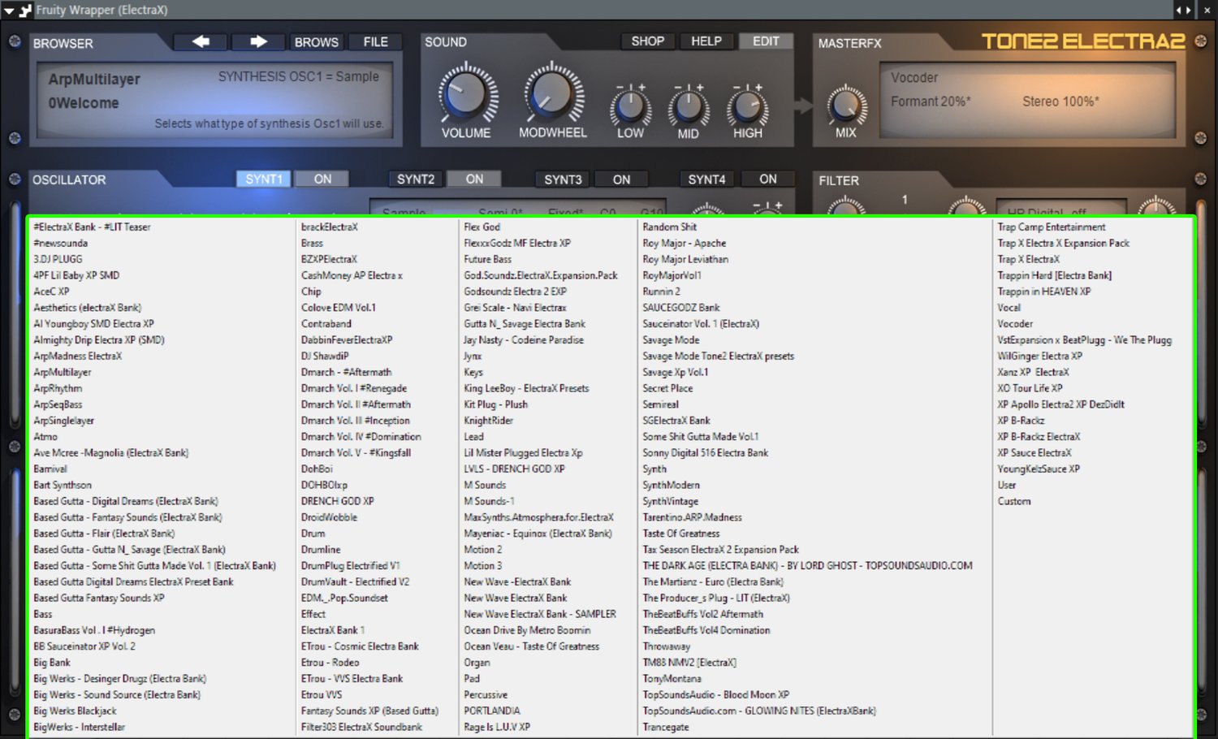1218x739 pixels.
Task: Select the SynthVintage bank
Action: click(670, 502)
